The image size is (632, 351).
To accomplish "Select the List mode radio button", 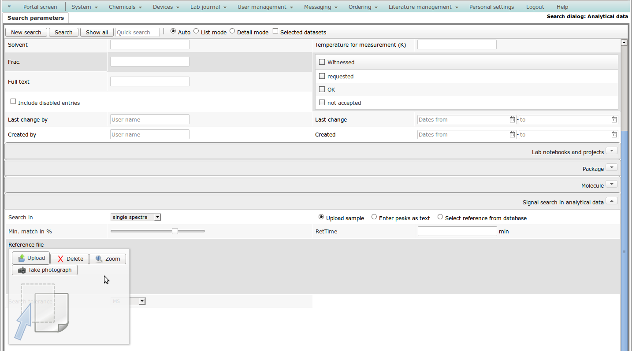I will point(196,31).
